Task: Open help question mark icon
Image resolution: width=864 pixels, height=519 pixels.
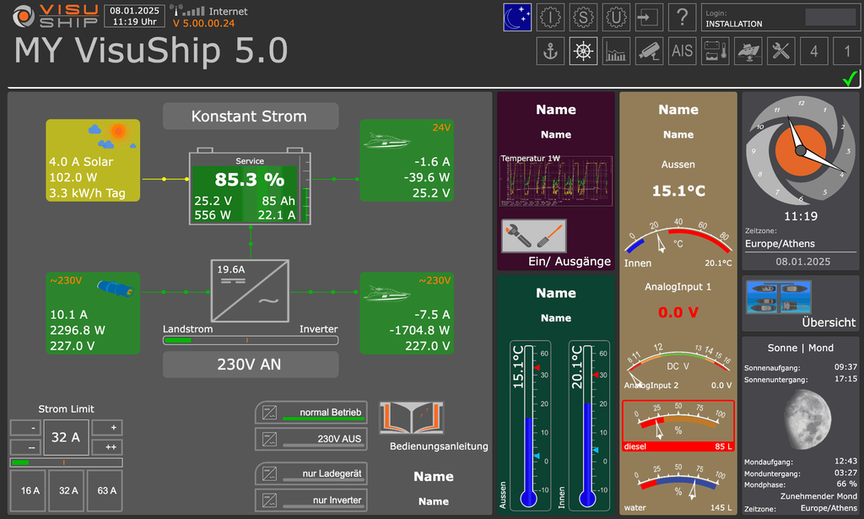Action: 682,18
